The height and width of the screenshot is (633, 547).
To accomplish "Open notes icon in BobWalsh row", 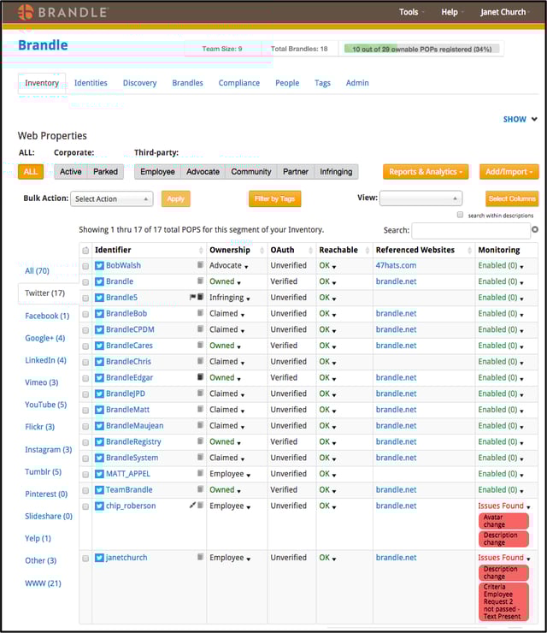I will click(x=200, y=265).
